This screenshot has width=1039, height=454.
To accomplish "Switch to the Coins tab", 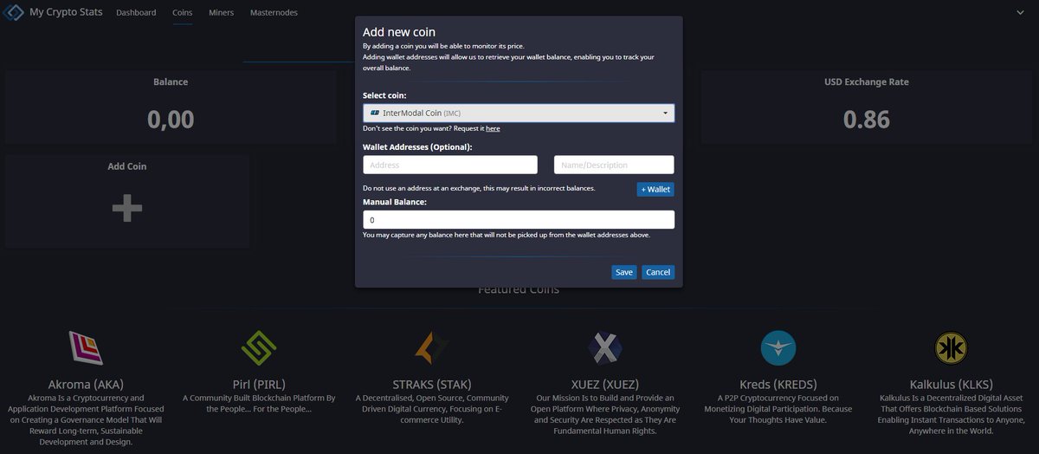I will pyautogui.click(x=182, y=13).
